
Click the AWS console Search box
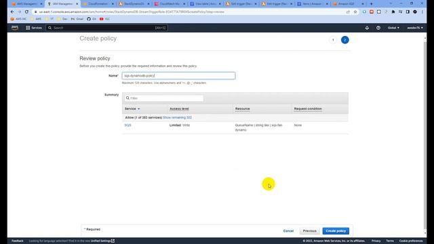click(106, 28)
